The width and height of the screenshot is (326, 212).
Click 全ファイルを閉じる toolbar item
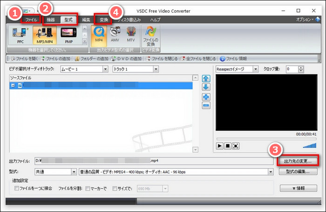[x=198, y=59]
